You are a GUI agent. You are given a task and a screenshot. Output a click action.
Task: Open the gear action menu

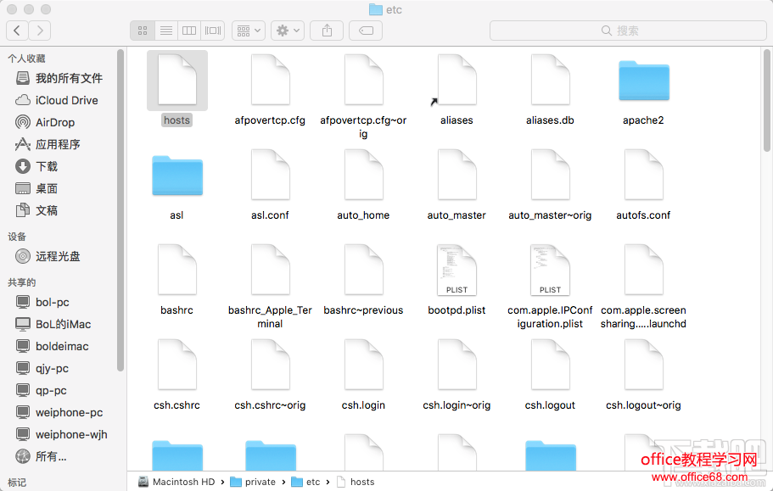point(287,31)
